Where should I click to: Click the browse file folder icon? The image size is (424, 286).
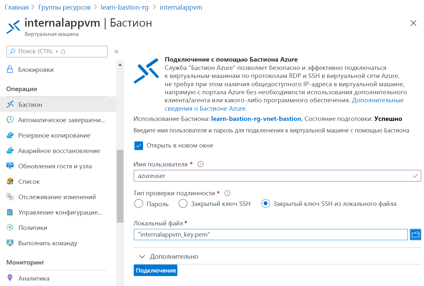pos(416,234)
